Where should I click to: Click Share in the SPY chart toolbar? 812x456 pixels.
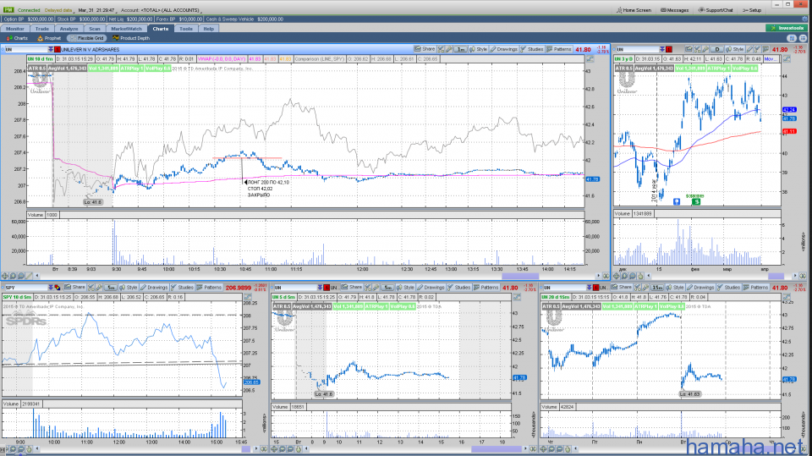coord(75,287)
